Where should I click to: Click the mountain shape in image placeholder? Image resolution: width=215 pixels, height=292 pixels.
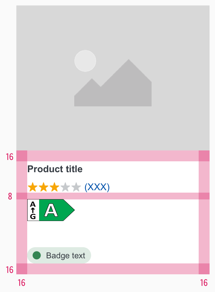pyautogui.click(x=113, y=83)
